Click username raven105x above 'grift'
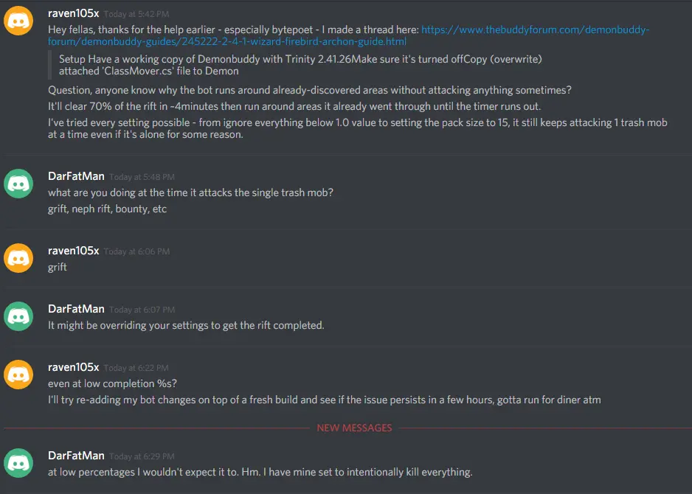 [73, 251]
